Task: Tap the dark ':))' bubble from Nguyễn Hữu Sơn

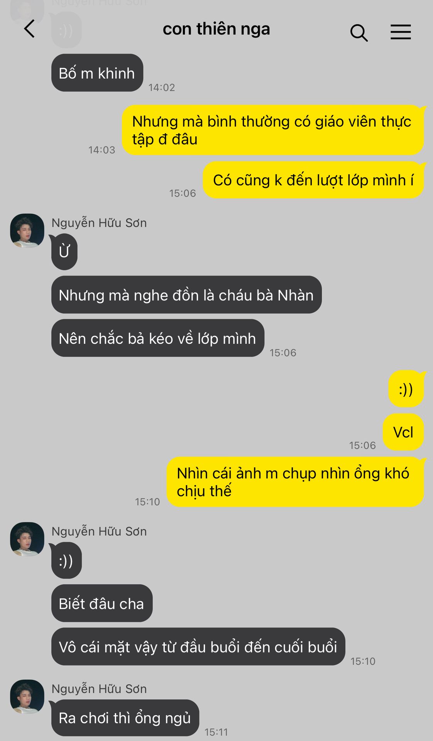Action: (66, 560)
